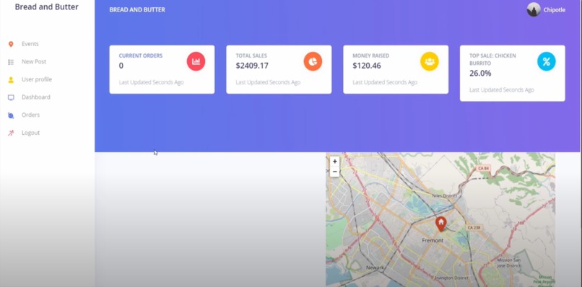582x287 pixels.
Task: Click the Chipotle profile avatar
Action: 534,9
